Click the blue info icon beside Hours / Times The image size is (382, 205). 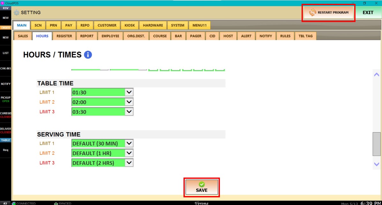[88, 55]
